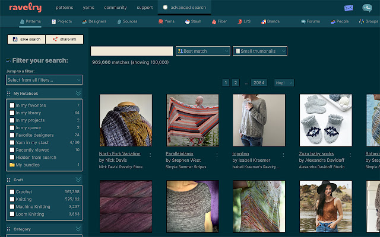Expand 'Select from all filters' dropdown
380x237 pixels.
click(x=45, y=80)
